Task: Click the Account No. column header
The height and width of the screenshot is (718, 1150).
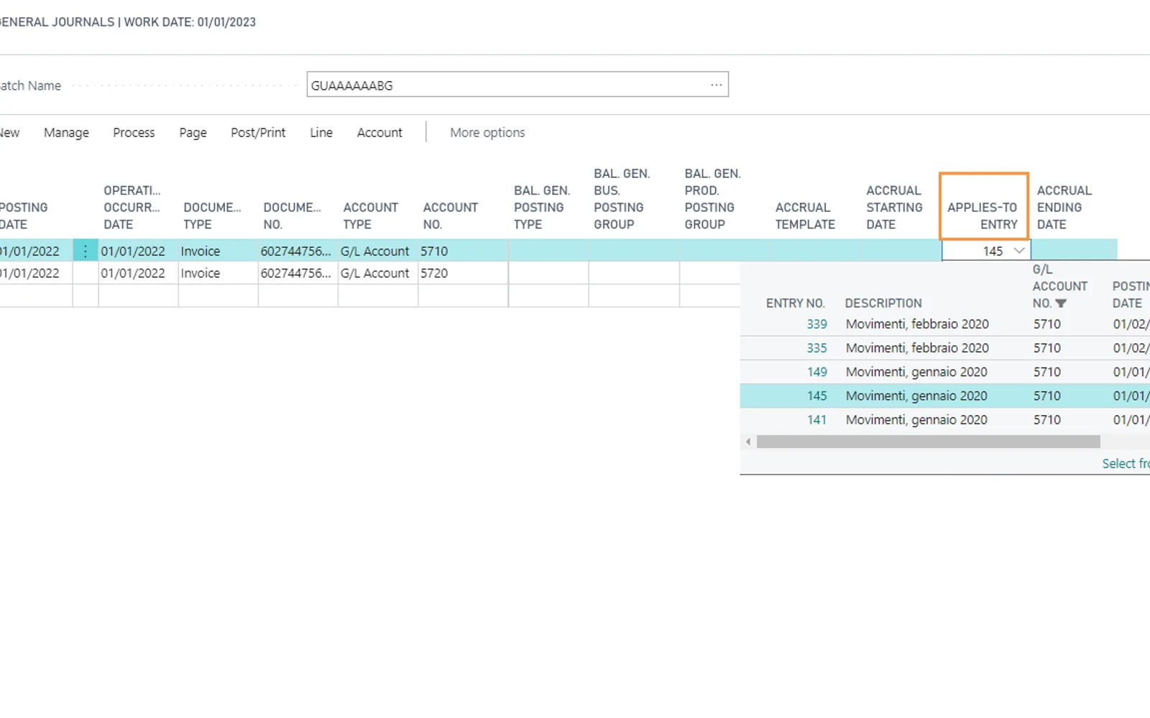Action: click(450, 215)
